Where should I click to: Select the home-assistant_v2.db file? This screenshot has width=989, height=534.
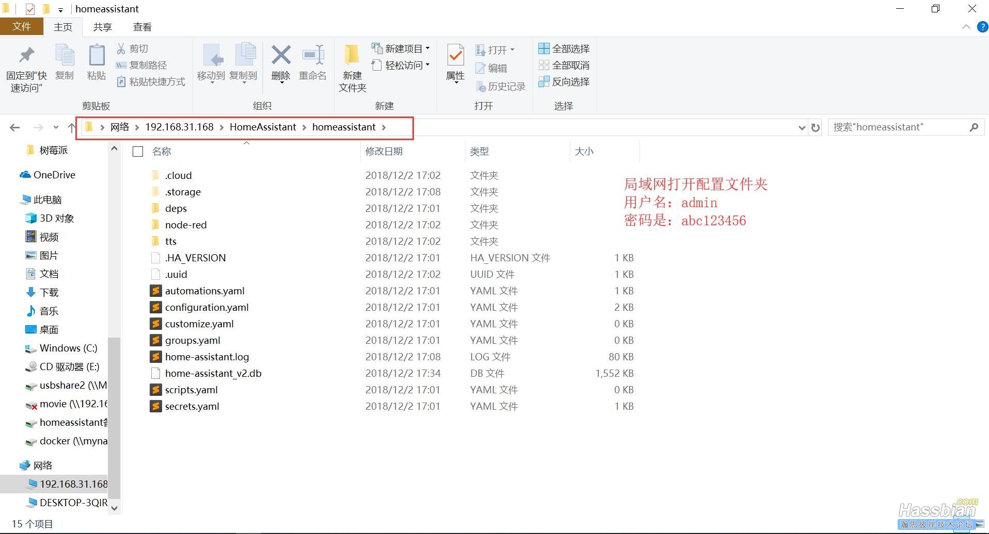pyautogui.click(x=213, y=373)
